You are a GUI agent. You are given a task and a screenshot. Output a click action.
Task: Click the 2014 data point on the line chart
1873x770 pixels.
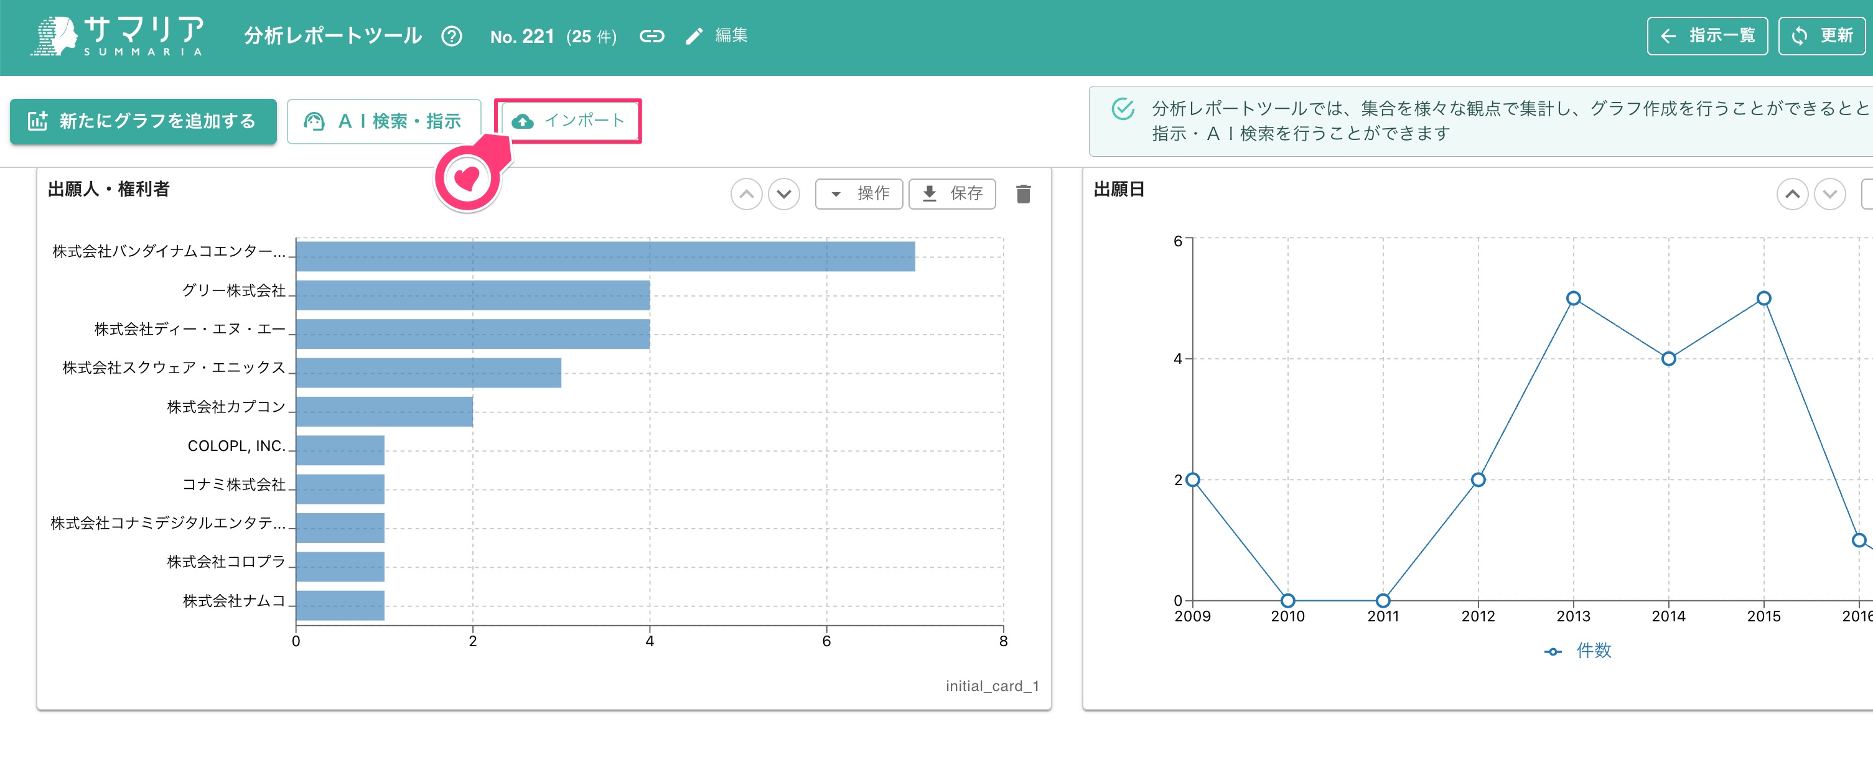(1669, 358)
